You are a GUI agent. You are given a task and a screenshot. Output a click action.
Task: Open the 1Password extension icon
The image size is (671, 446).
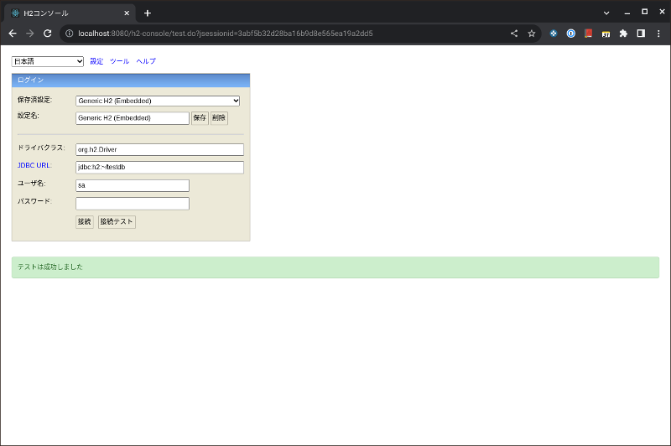(571, 34)
